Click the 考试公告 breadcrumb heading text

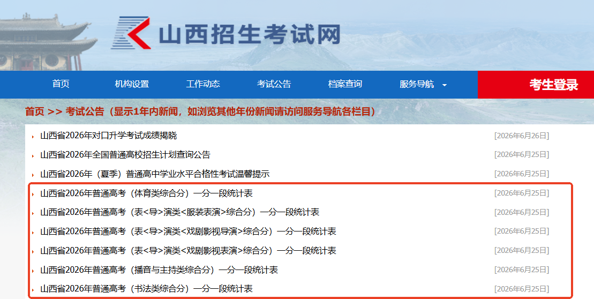click(85, 111)
